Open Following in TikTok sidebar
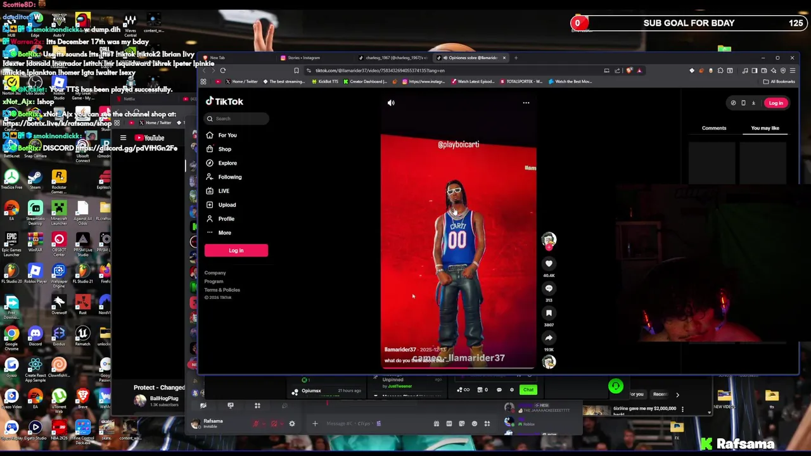This screenshot has height=456, width=811. click(x=224, y=177)
